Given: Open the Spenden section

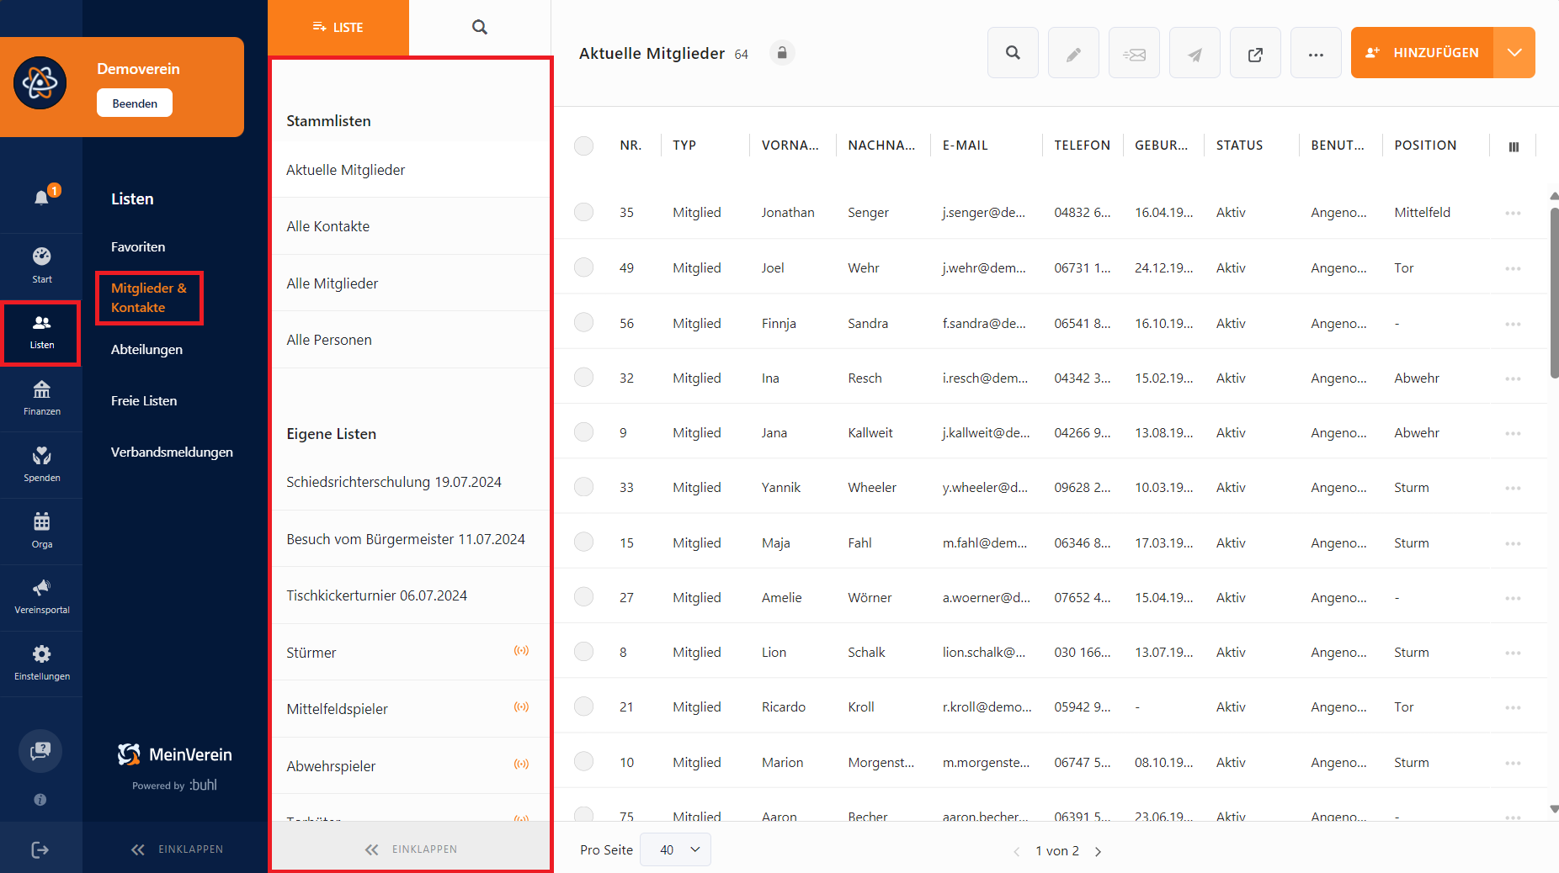Looking at the screenshot, I should (x=42, y=464).
